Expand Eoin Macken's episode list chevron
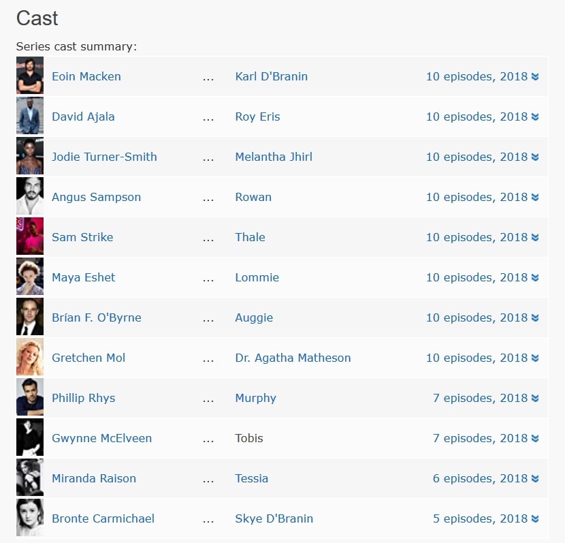The width and height of the screenshot is (565, 543). pyautogui.click(x=535, y=76)
